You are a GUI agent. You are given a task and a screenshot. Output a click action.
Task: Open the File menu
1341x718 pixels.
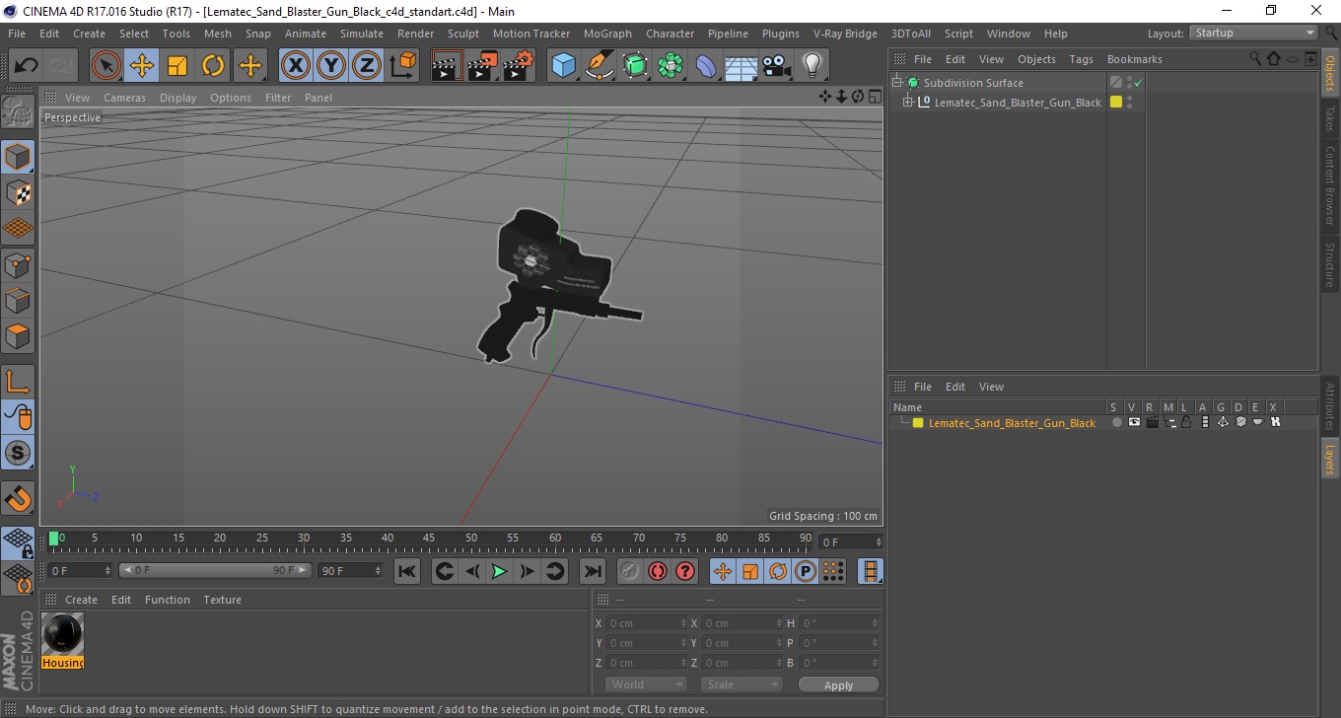(17, 34)
